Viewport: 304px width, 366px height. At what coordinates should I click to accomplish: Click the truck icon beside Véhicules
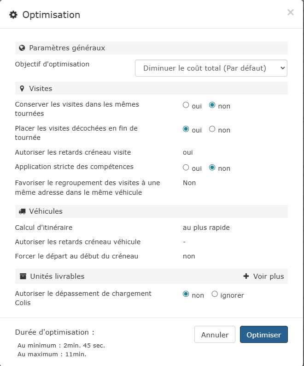22,211
